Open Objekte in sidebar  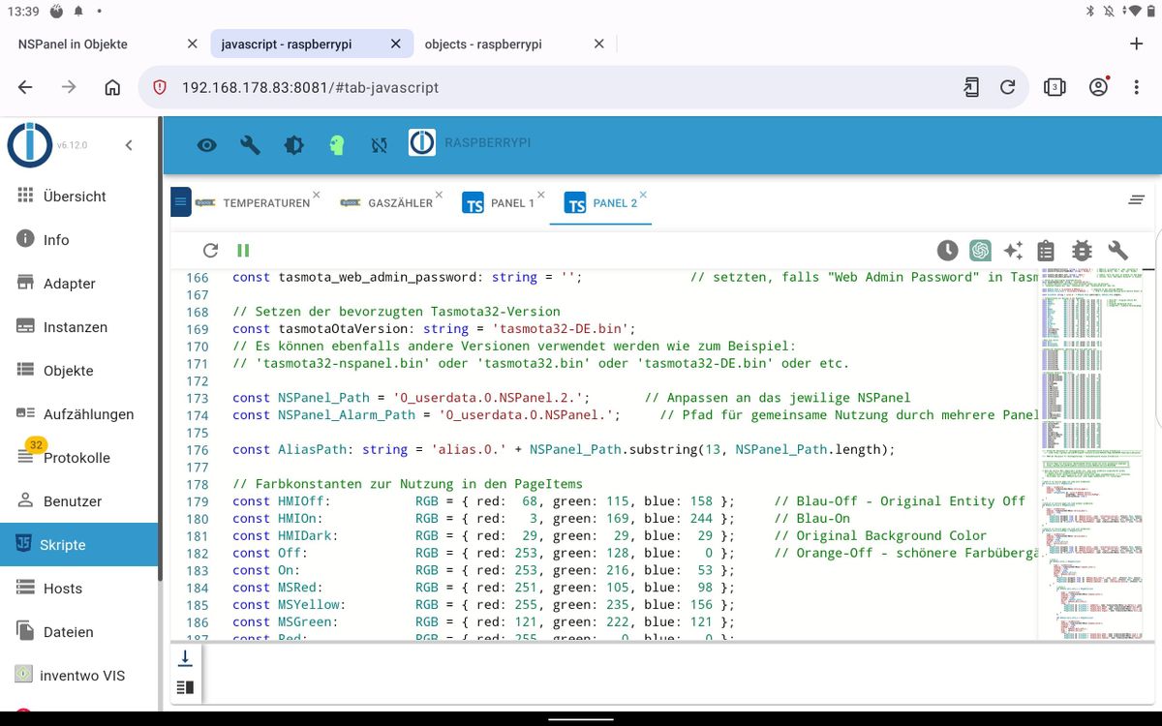coord(79,370)
